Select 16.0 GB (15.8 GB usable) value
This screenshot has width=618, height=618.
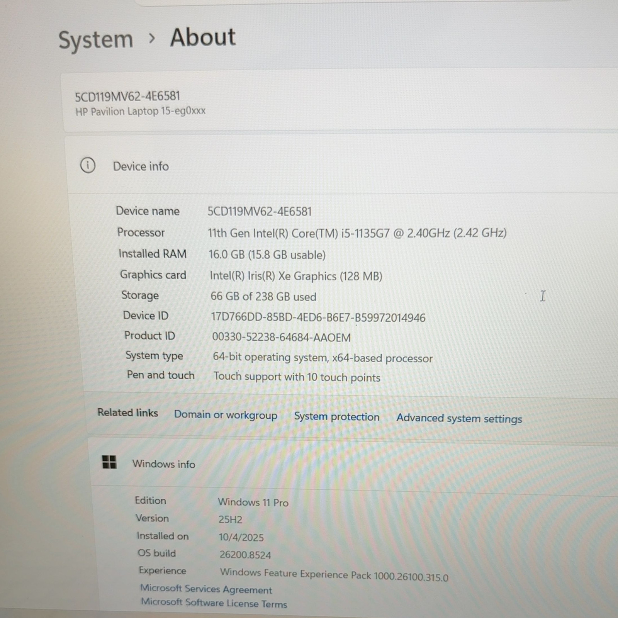point(267,255)
